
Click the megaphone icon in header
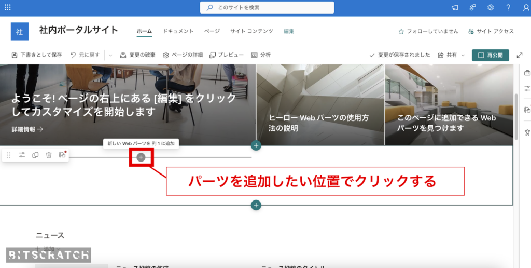(x=455, y=8)
